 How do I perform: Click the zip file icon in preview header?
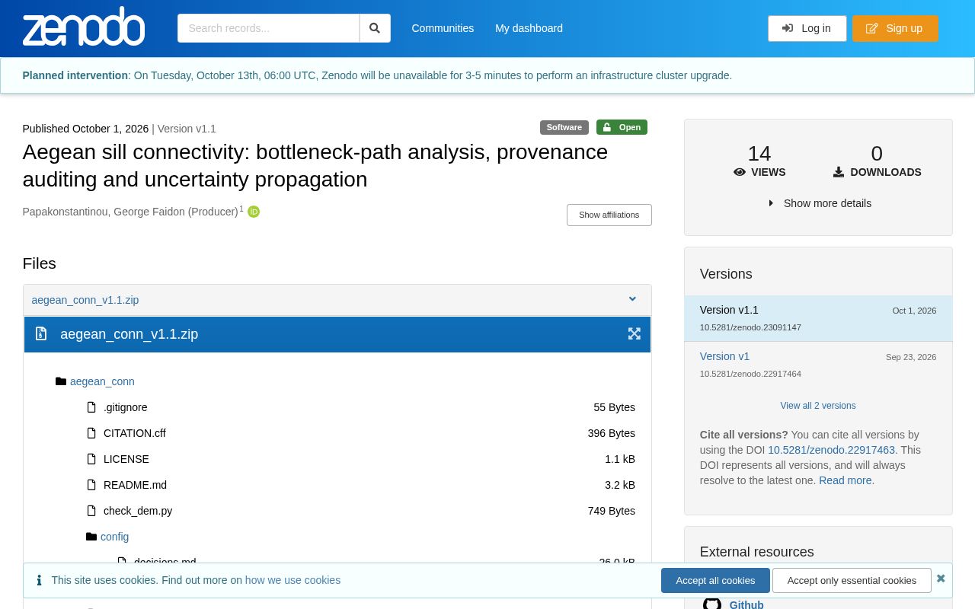[x=41, y=333]
